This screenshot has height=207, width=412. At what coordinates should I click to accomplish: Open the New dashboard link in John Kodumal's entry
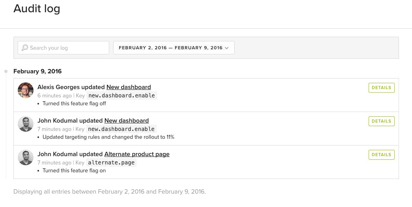(127, 121)
